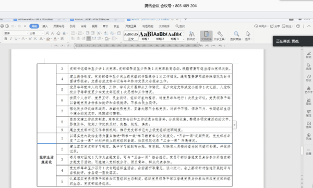Open the 未同步 sync status dropdown
This screenshot has width=313, height=188.
[261, 26]
